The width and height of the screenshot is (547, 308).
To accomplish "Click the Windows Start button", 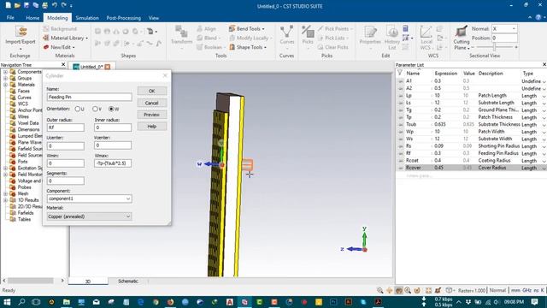I will coord(7,302).
